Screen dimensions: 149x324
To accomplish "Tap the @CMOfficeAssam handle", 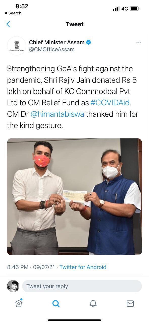I will point(52,49).
